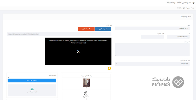Click the واترمارک‌های موجود header
This screenshot has width=196, height=100.
pos(87,76)
